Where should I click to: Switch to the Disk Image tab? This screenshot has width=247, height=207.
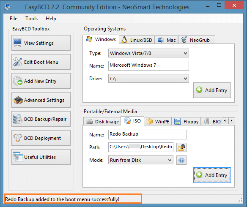[102, 121]
